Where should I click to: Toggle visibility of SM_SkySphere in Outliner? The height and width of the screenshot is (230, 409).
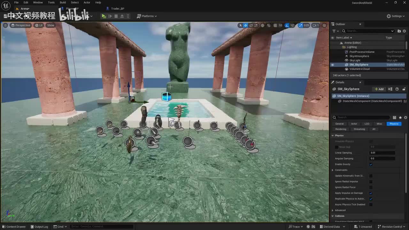pyautogui.click(x=332, y=65)
